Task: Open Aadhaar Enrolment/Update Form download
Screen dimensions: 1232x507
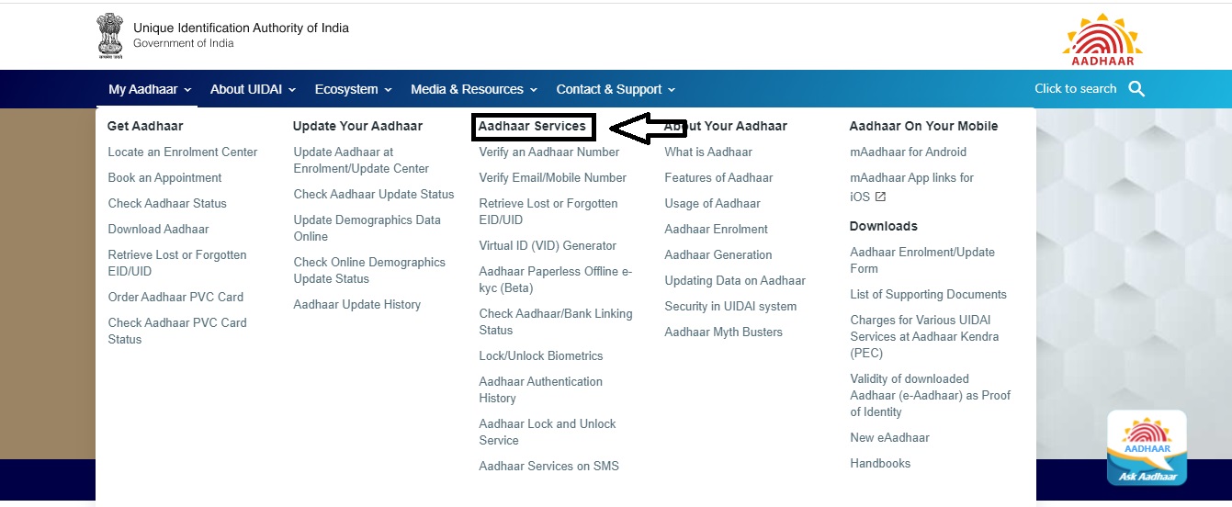Action: click(922, 260)
